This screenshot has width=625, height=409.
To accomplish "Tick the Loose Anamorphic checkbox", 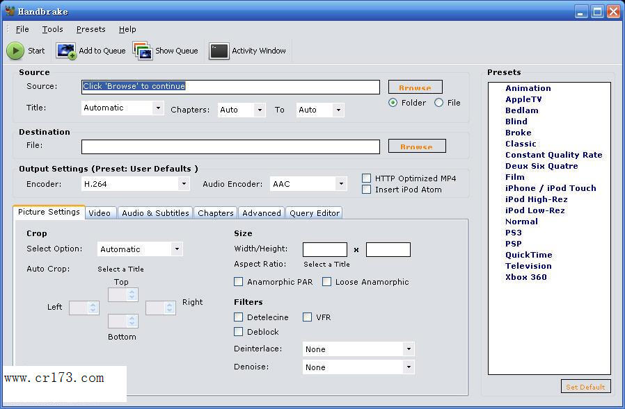I will (326, 282).
